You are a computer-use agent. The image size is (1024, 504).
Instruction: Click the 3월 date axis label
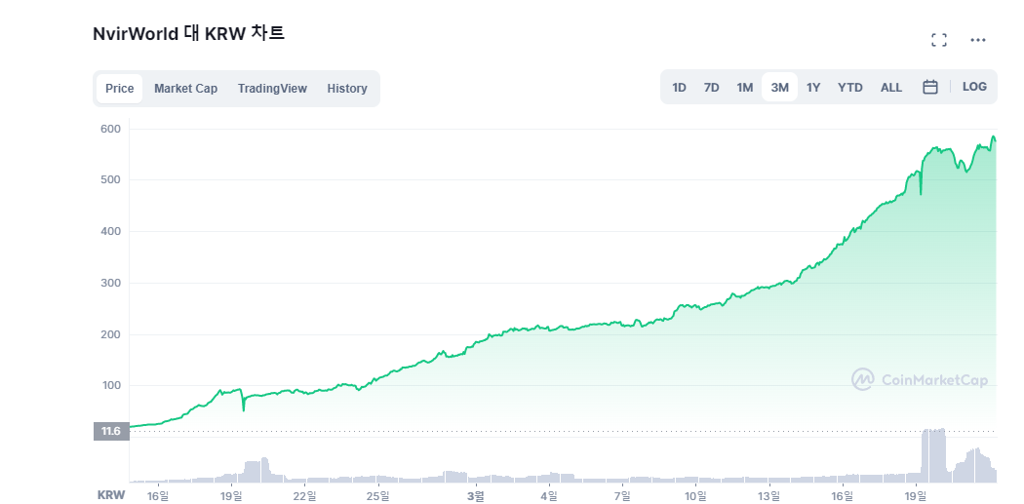(x=476, y=495)
